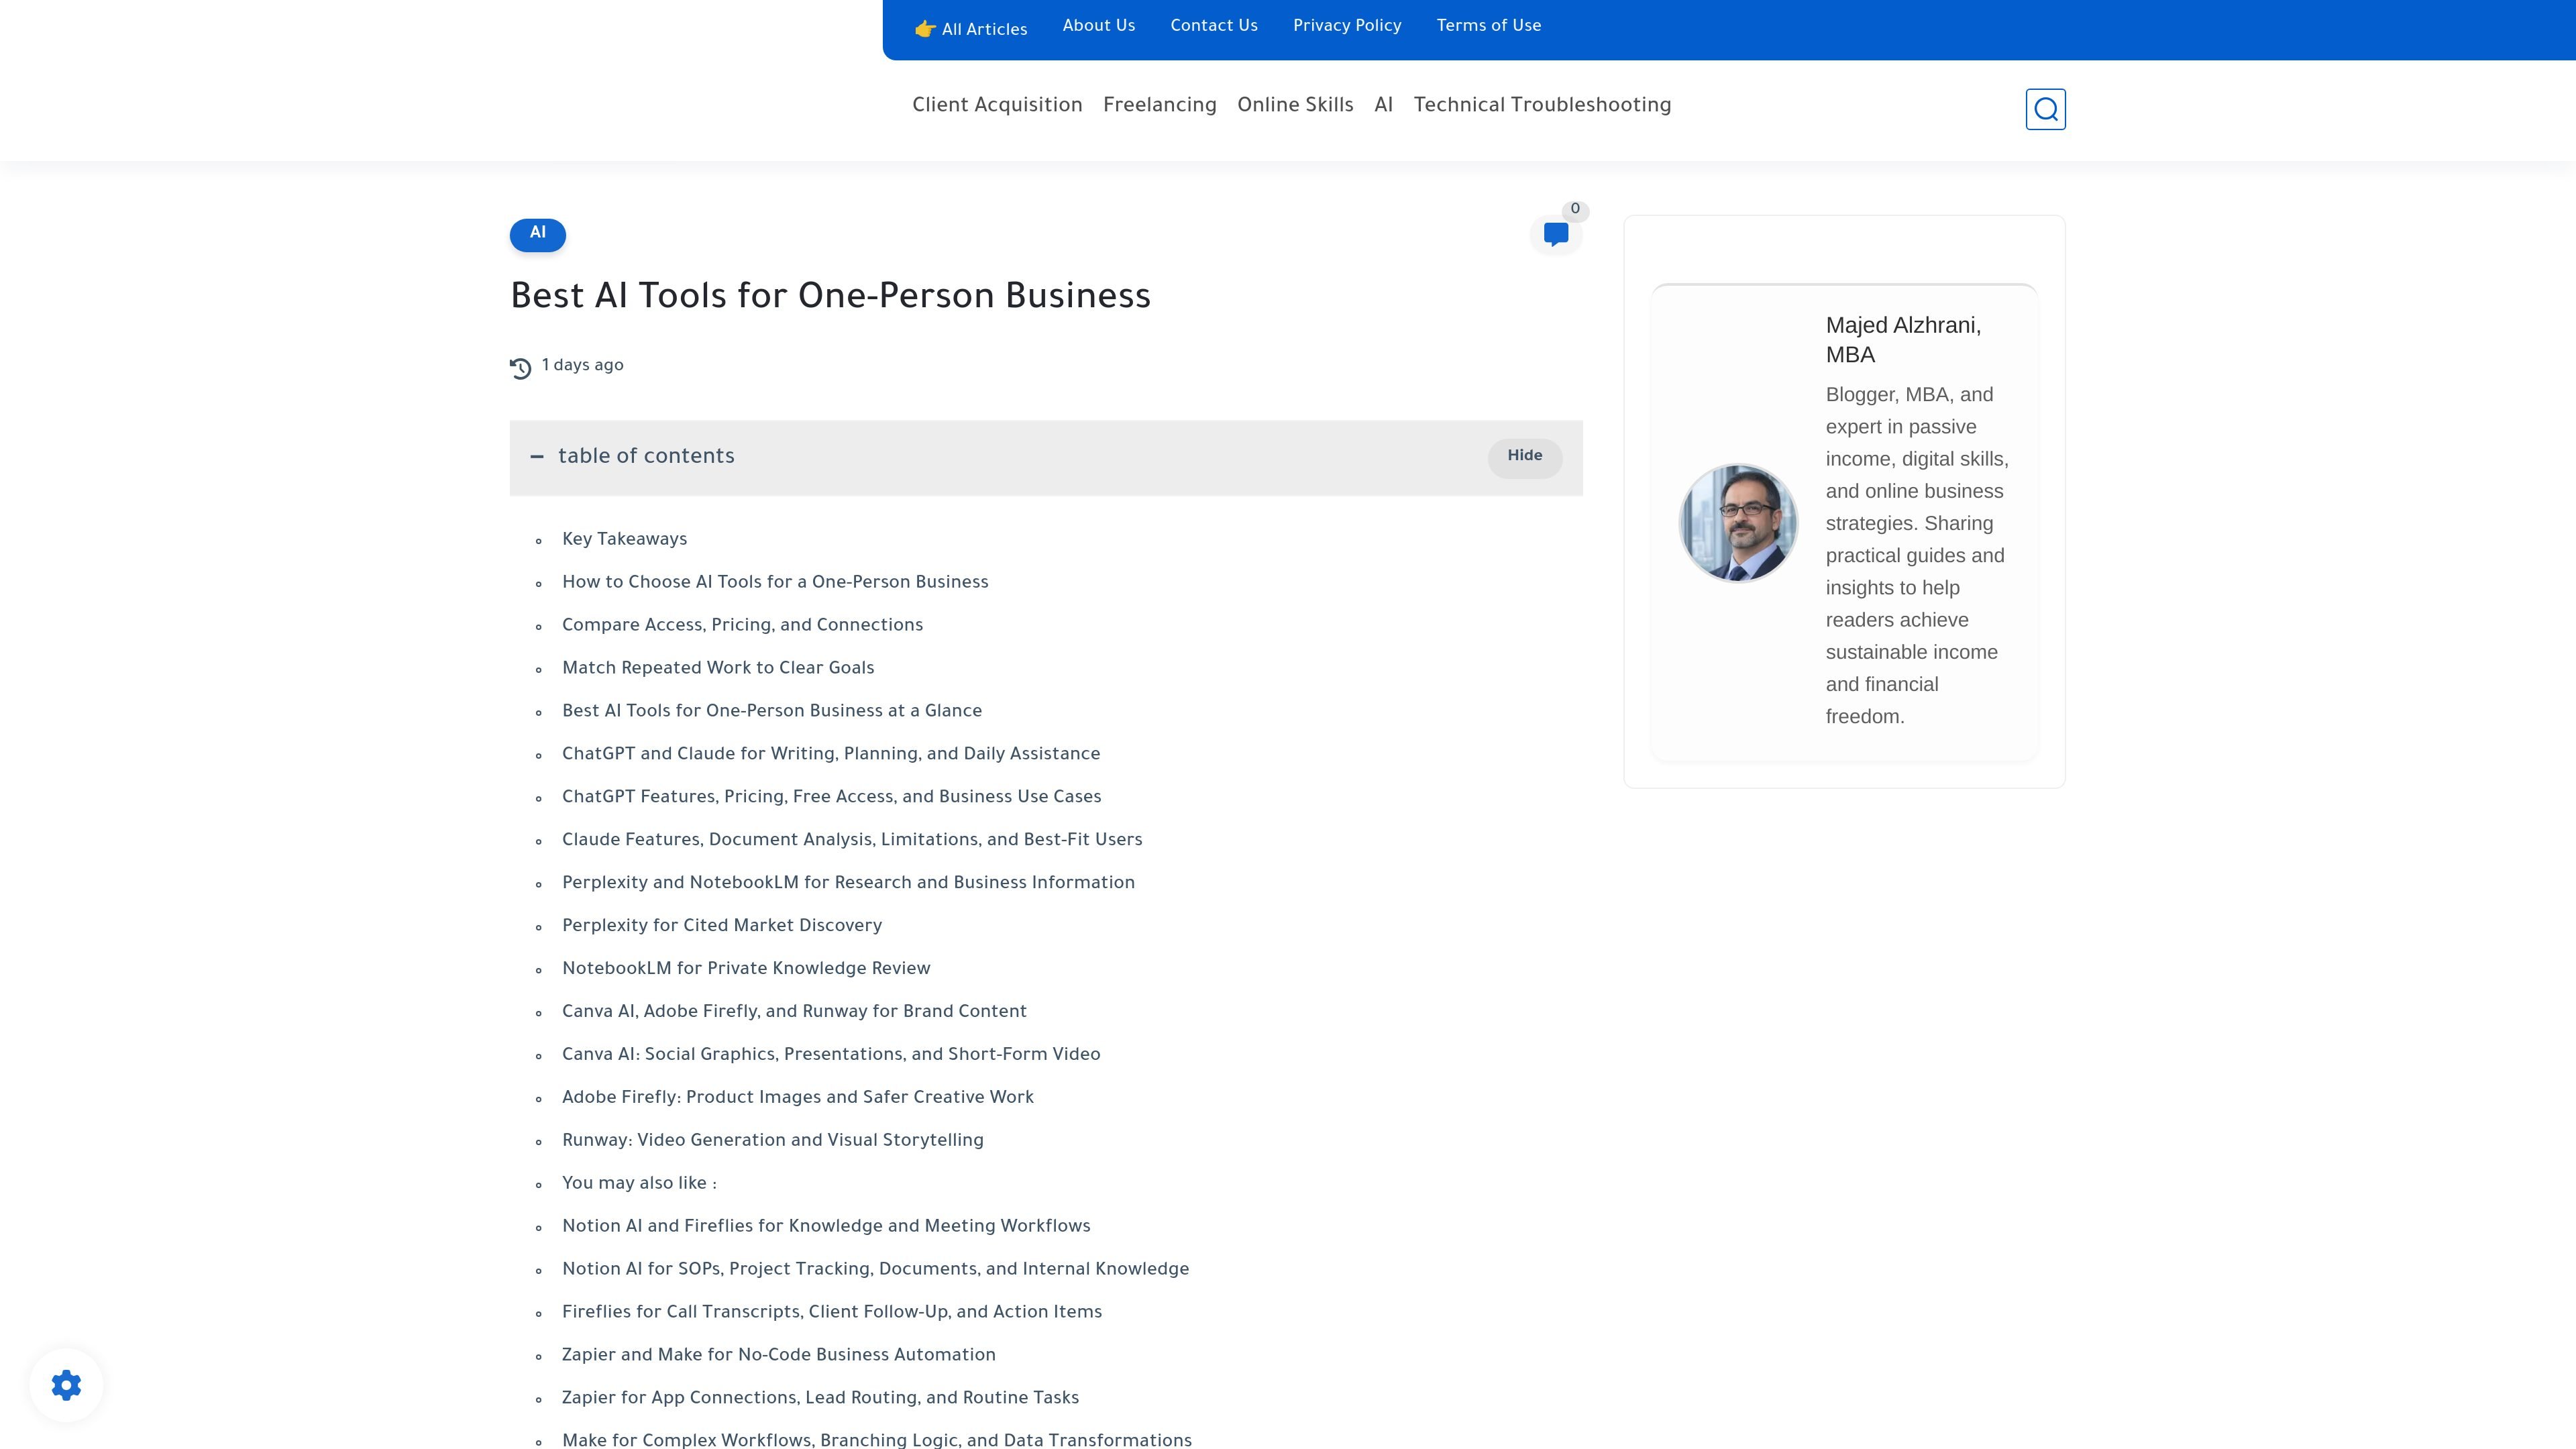The height and width of the screenshot is (1449, 2576).
Task: Click the 1 days ago timestamp
Action: coord(582,366)
